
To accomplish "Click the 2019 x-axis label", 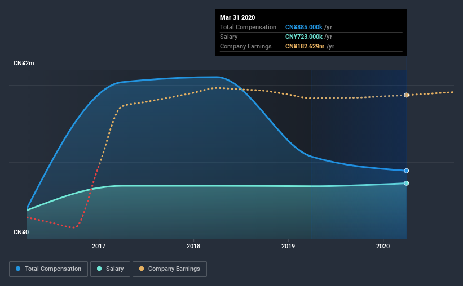I will click(x=288, y=246).
